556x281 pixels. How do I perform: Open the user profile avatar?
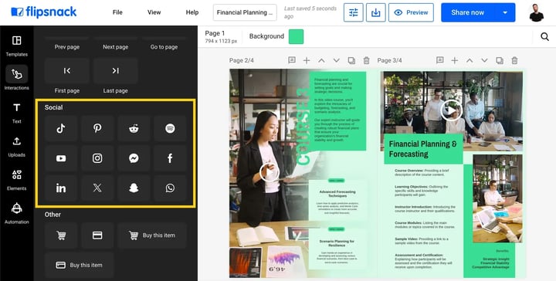tap(536, 13)
